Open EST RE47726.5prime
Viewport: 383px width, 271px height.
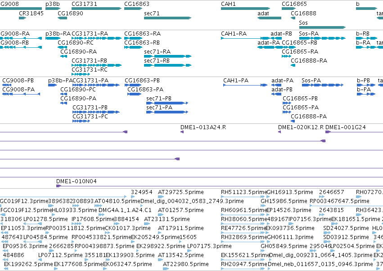[x=243, y=228]
